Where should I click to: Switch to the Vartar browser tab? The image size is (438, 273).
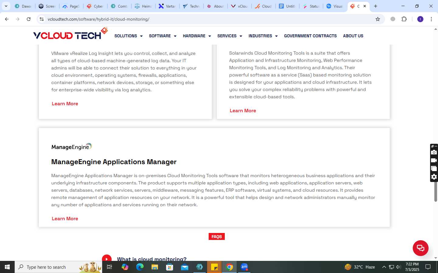click(167, 6)
